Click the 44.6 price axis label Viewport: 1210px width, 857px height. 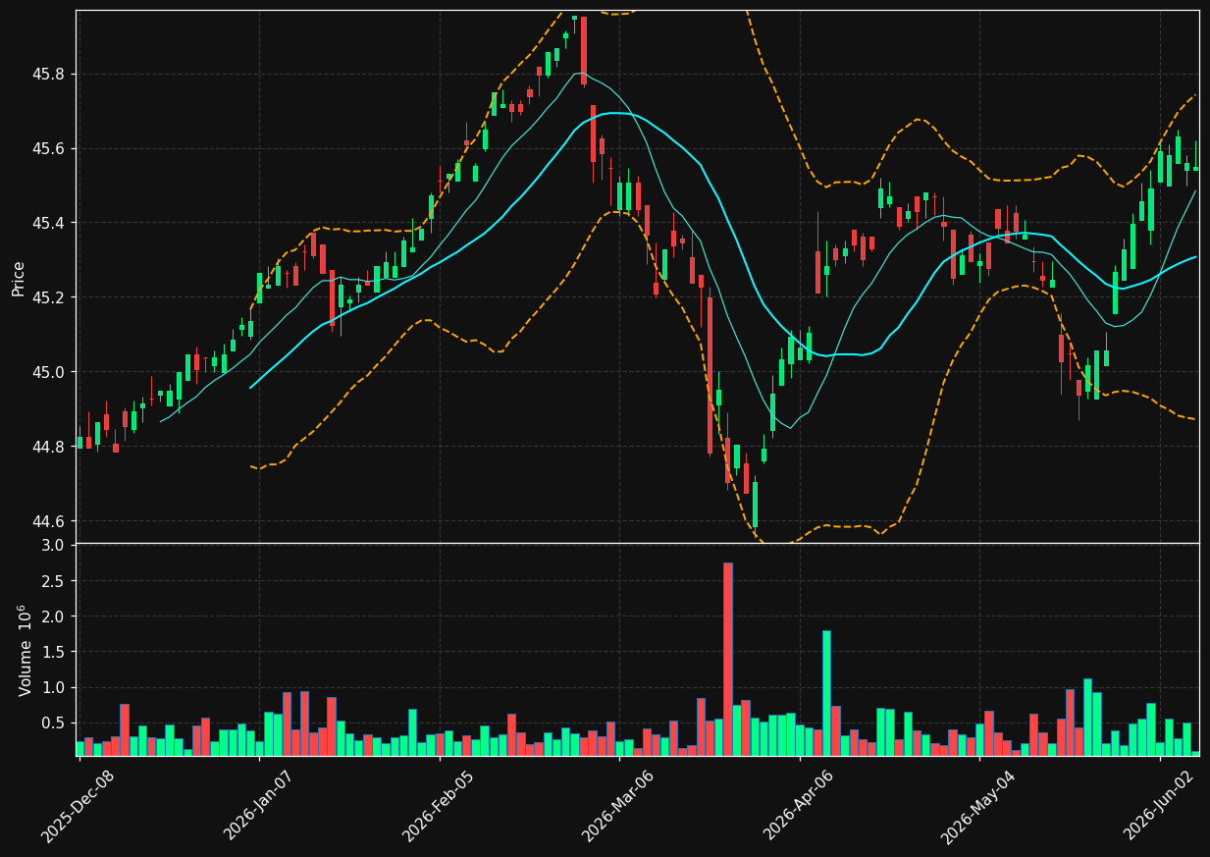(50, 521)
